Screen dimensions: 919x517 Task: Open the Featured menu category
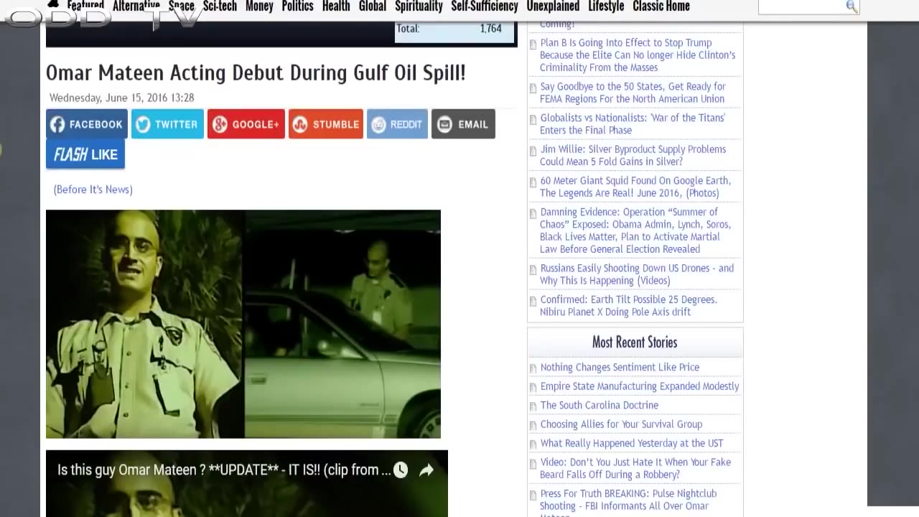(x=85, y=6)
